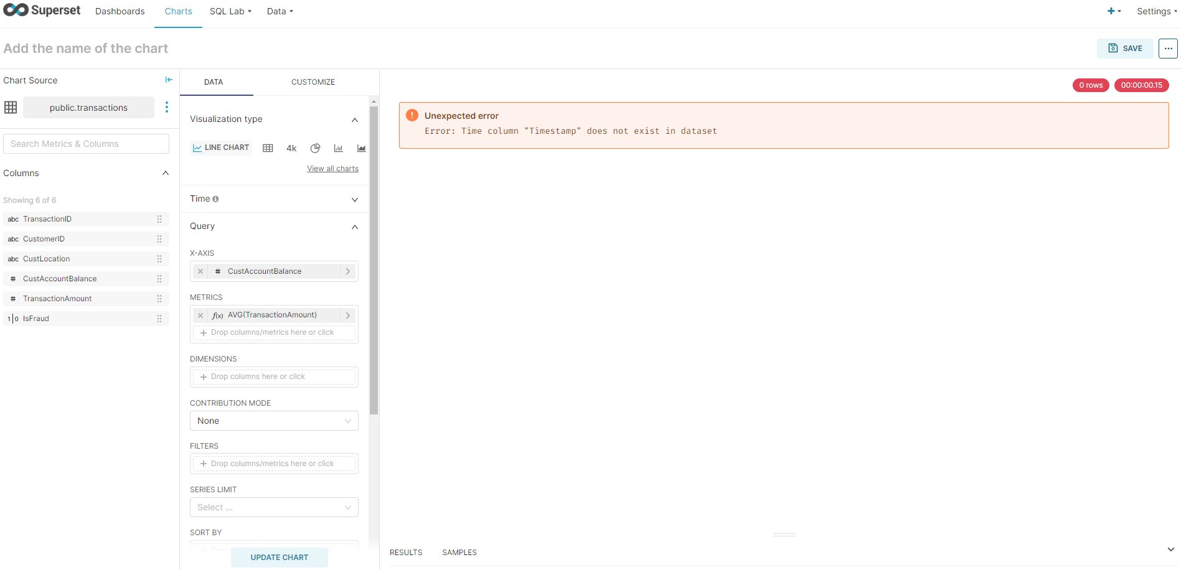Switch to the Data tab

214,82
